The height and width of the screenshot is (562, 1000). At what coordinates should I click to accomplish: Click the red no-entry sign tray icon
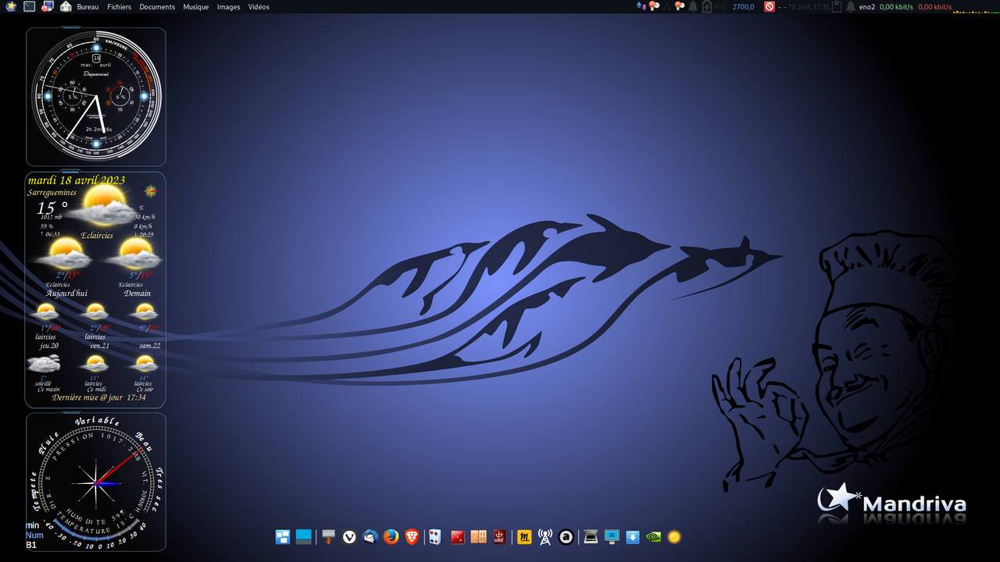pyautogui.click(x=770, y=6)
